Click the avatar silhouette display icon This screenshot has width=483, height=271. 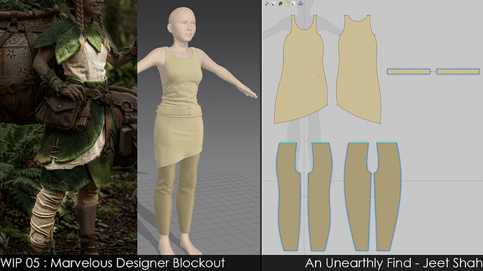[281, 3]
